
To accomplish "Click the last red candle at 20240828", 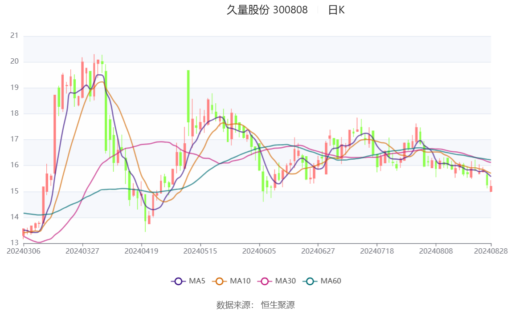I will tap(491, 189).
